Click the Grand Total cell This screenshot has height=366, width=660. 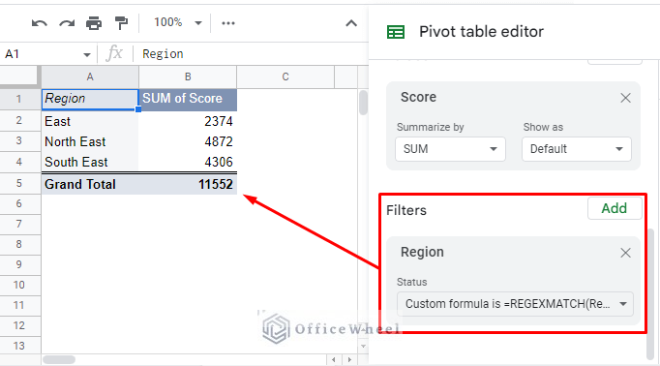(90, 184)
